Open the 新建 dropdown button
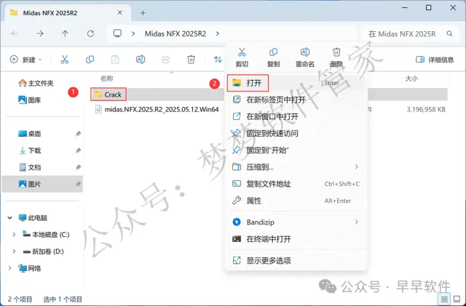The image size is (466, 306). pos(26,60)
